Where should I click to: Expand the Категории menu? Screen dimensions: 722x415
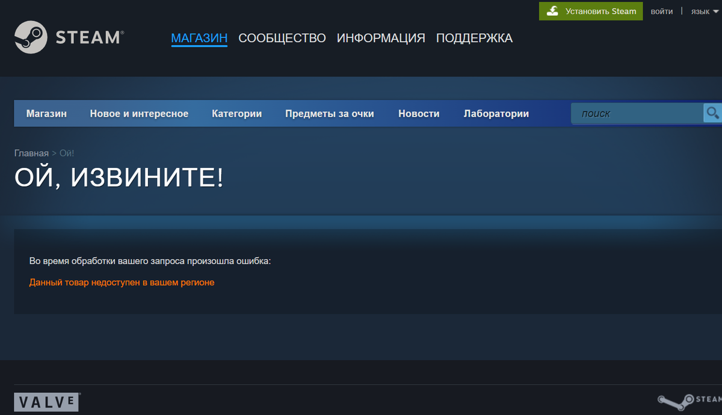click(236, 113)
